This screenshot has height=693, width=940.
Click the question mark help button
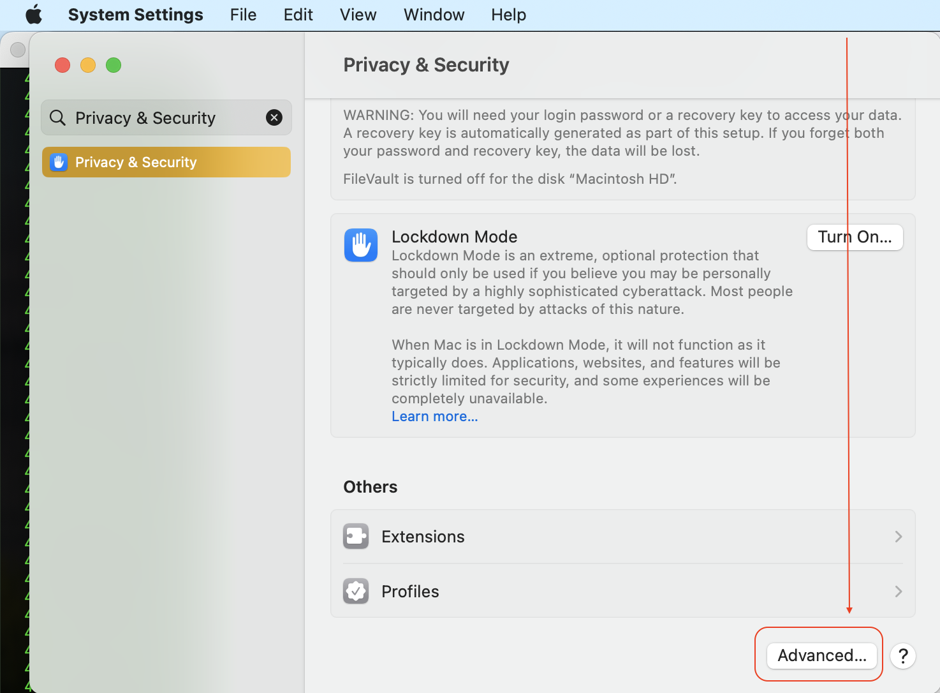tap(903, 656)
